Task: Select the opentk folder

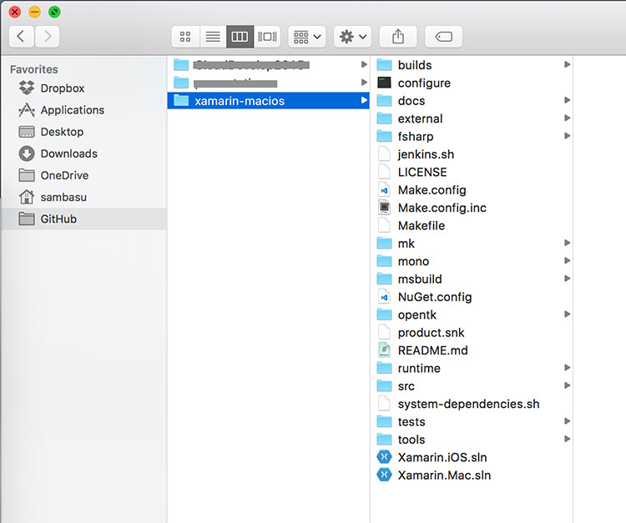Action: click(472, 314)
